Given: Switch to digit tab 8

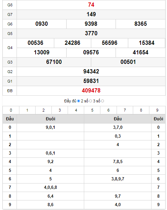Looking at the screenshot, I should pyautogui.click(x=141, y=110).
